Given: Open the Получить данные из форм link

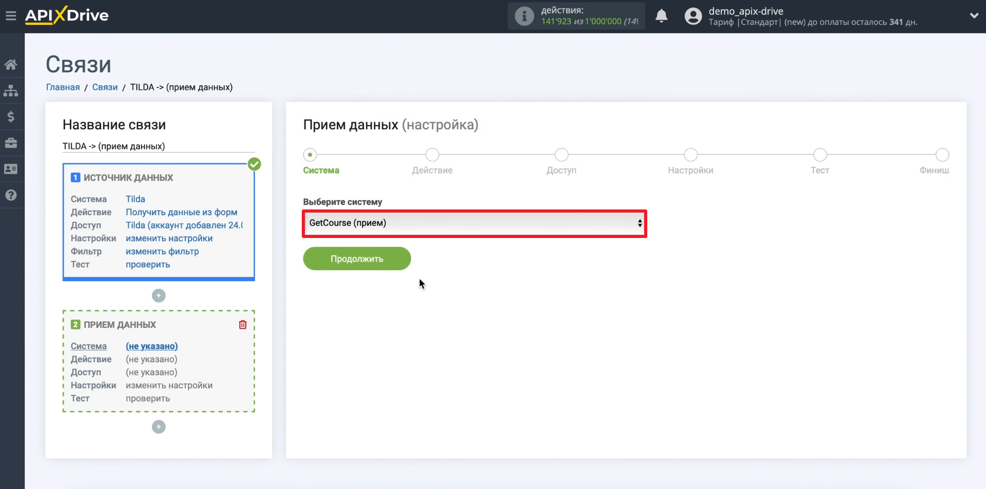Looking at the screenshot, I should pos(182,212).
